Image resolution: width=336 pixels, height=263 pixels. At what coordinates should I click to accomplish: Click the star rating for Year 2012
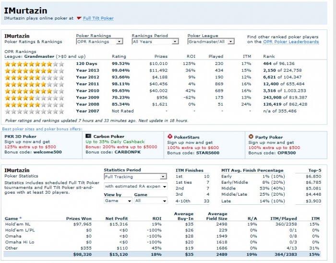34,77
